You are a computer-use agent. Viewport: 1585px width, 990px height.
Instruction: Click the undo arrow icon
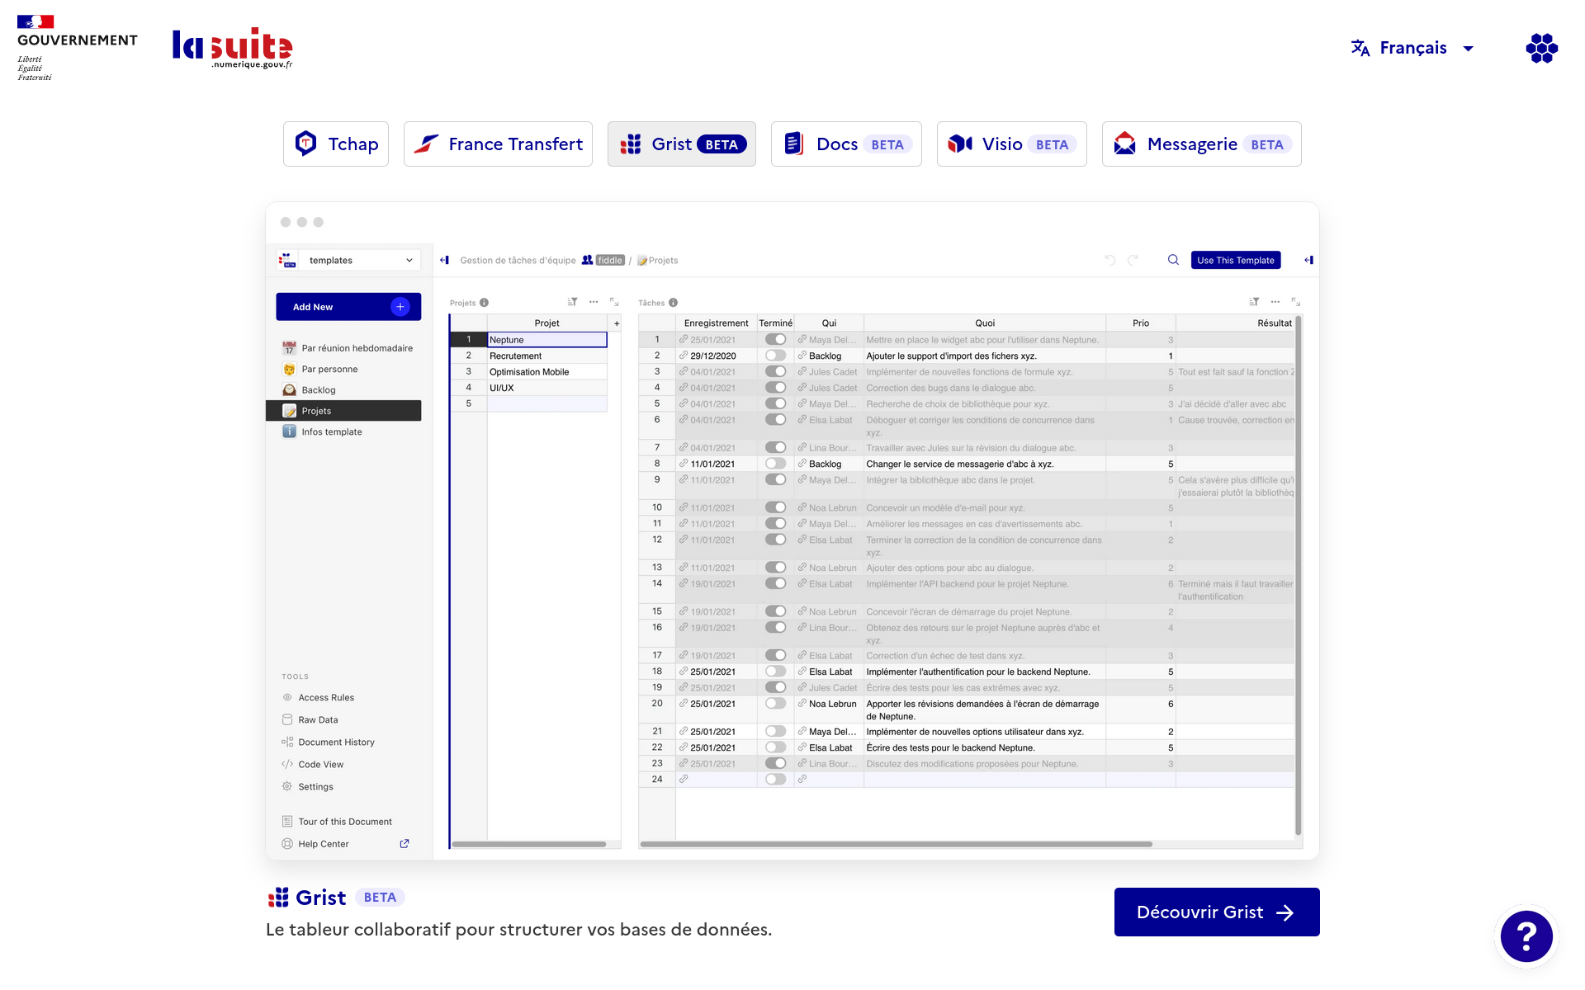click(x=1110, y=260)
